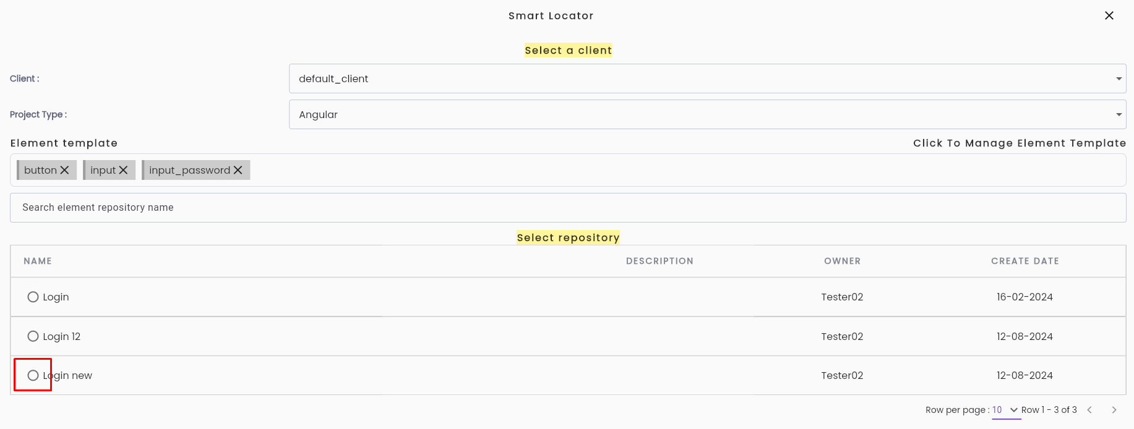This screenshot has width=1134, height=429.
Task: Open the Project Type dropdown
Action: [x=707, y=114]
